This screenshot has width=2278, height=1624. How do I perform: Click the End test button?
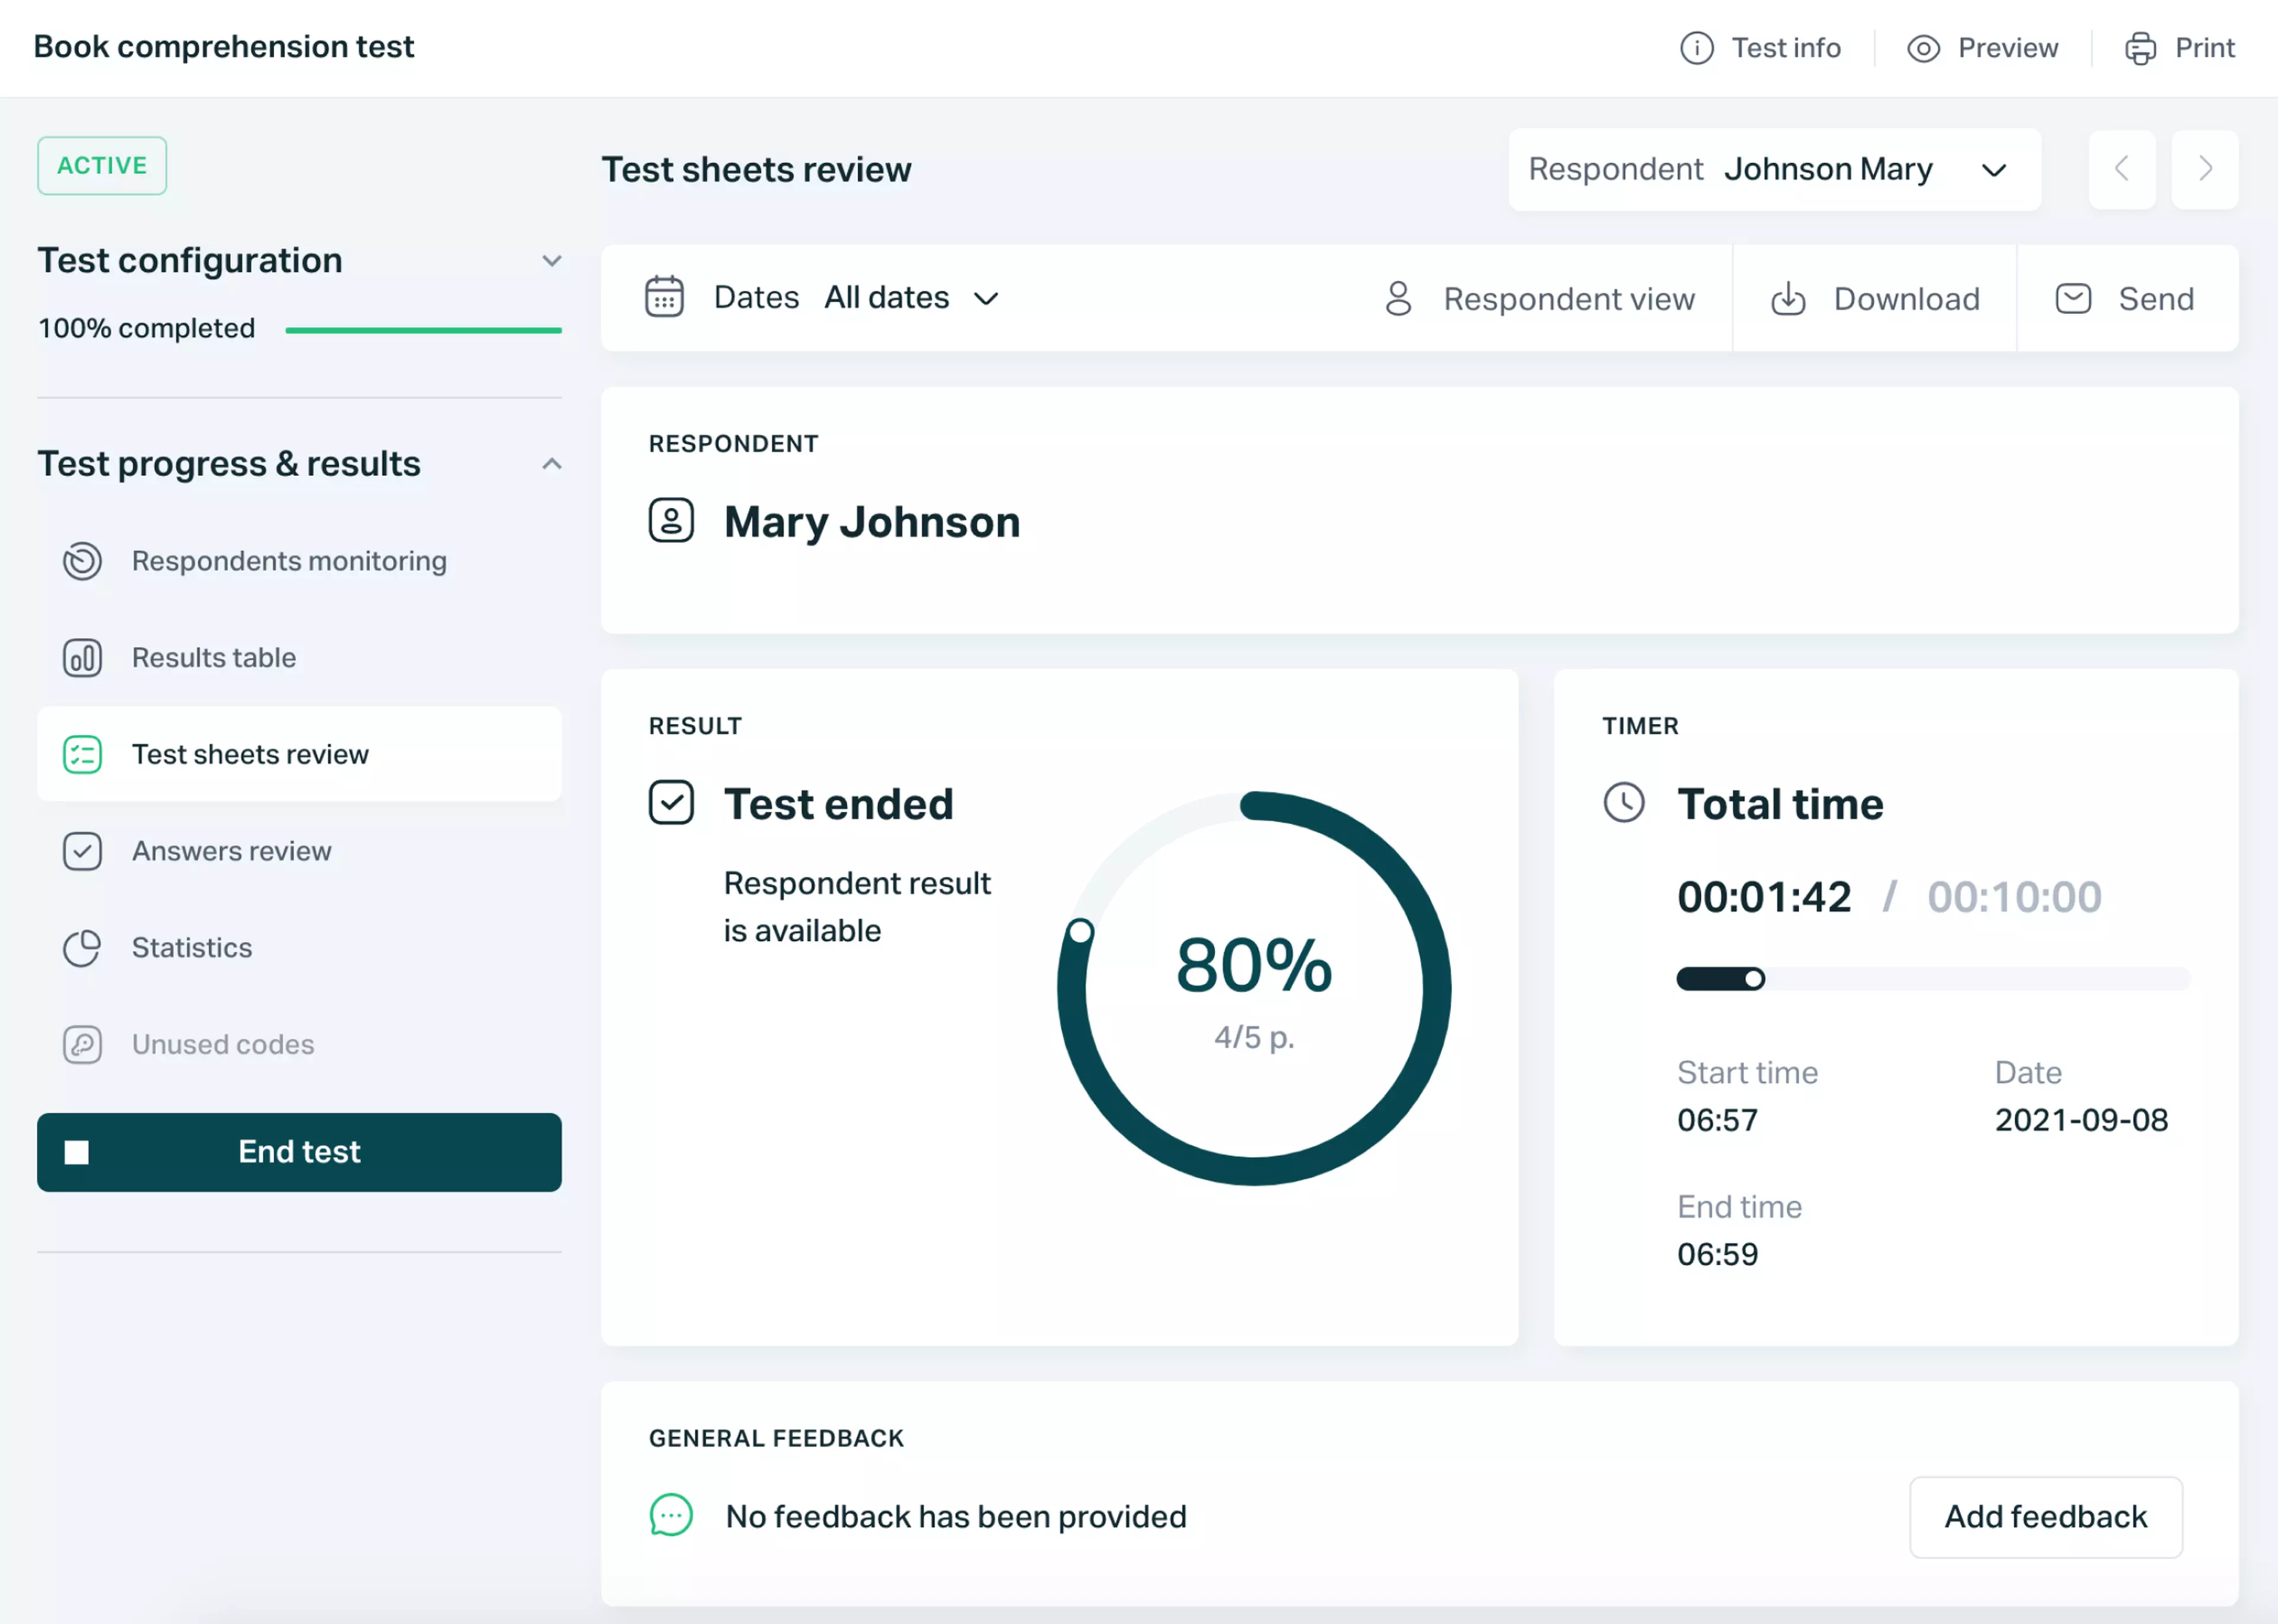coord(298,1151)
